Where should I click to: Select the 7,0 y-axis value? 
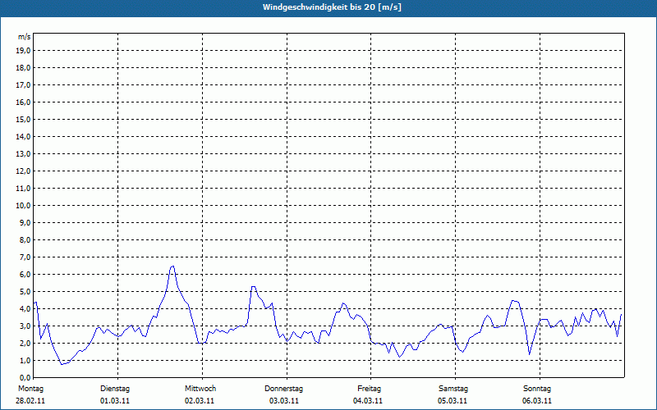click(25, 257)
